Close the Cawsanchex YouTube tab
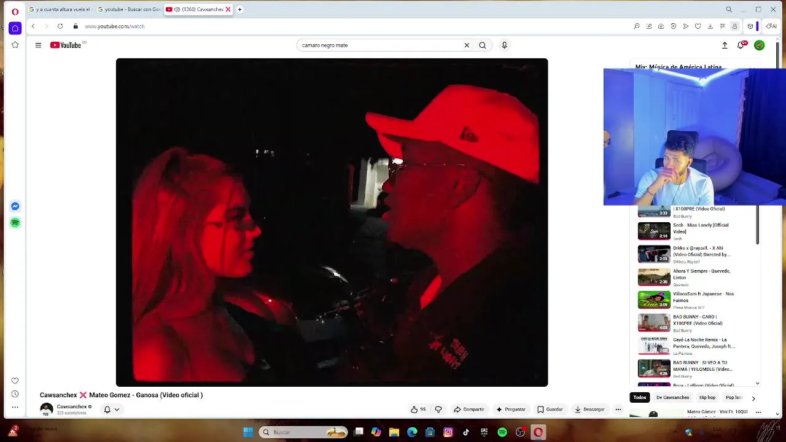 [x=228, y=9]
